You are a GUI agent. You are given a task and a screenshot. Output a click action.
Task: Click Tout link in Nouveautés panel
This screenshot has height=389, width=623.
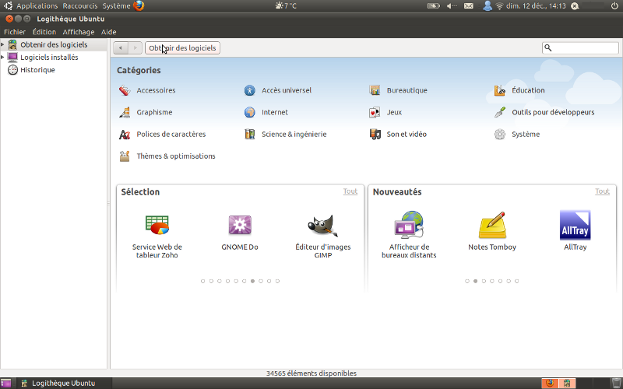coord(602,191)
